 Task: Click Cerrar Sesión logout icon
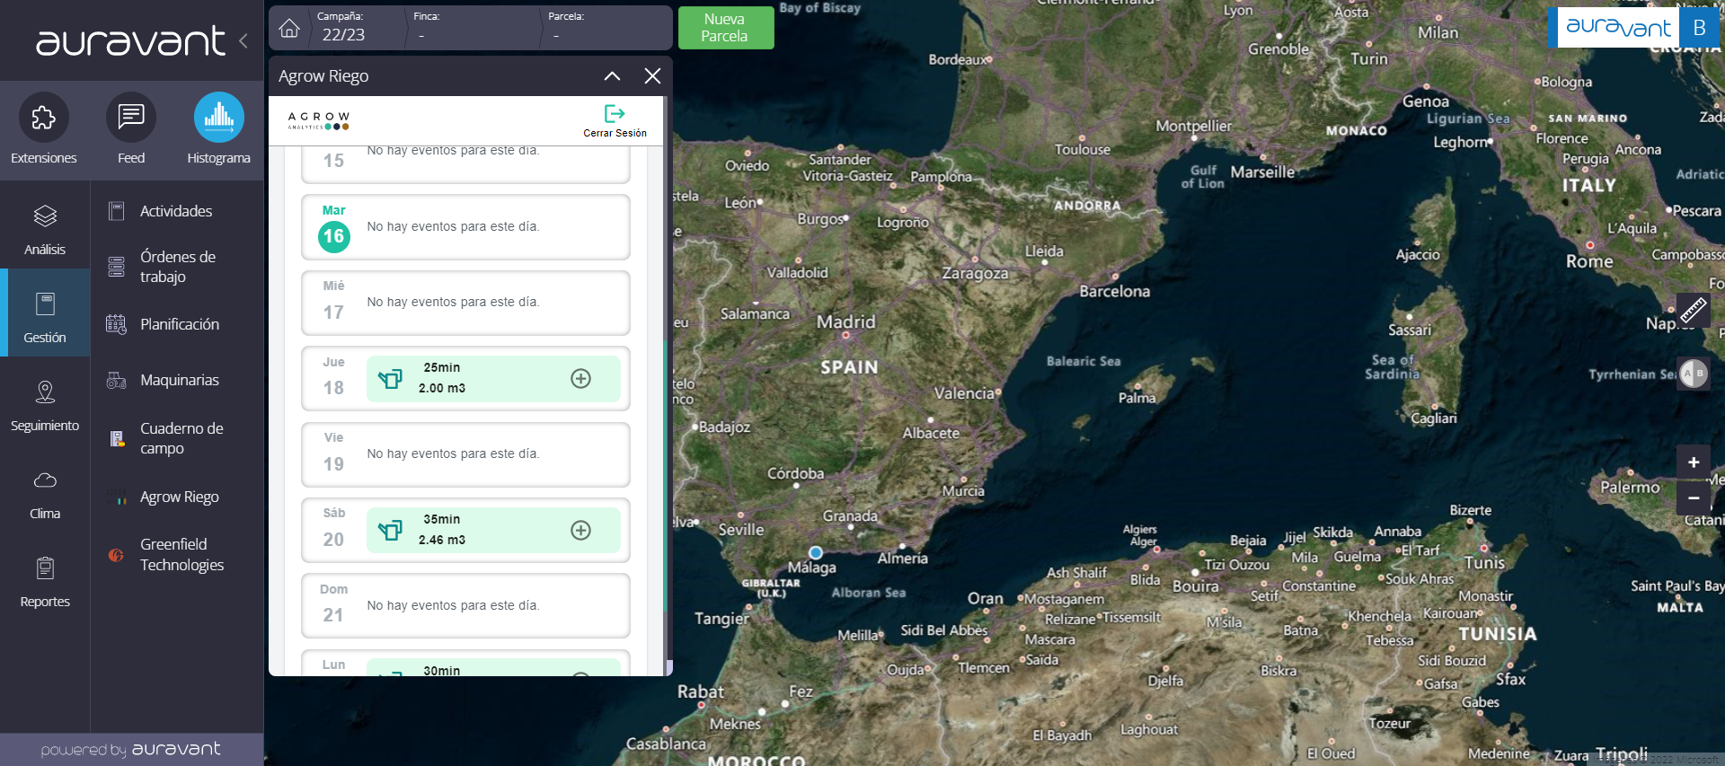click(615, 114)
